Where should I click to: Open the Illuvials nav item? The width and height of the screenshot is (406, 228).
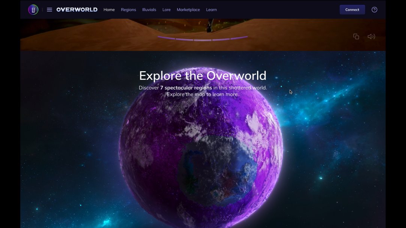coord(149,10)
